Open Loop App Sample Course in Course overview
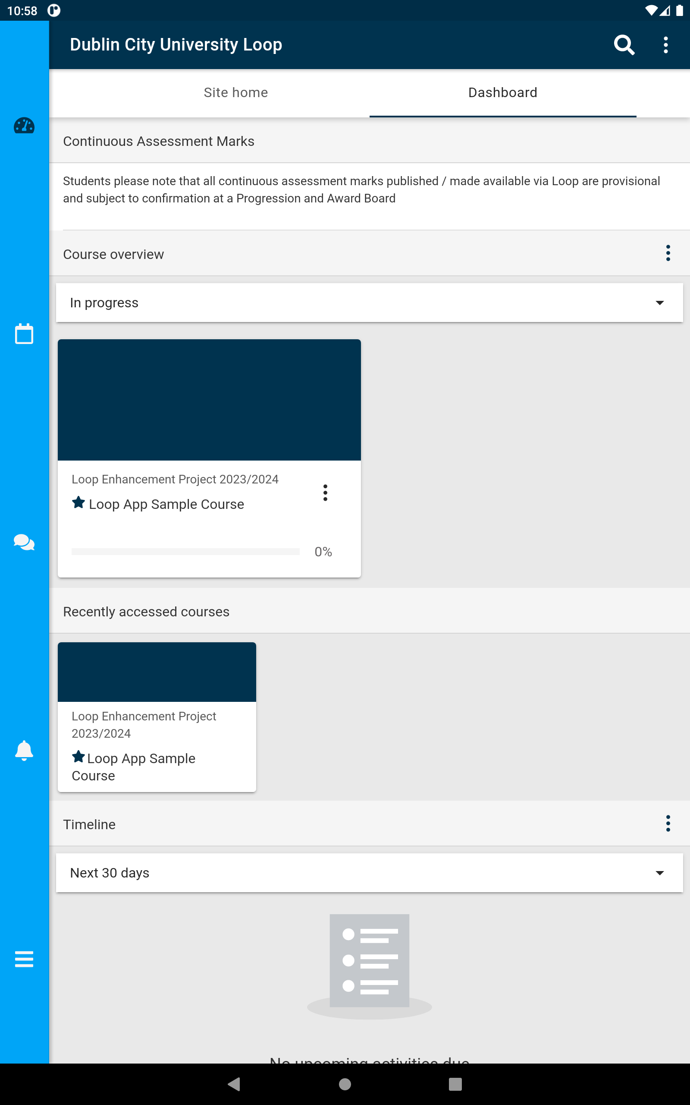The image size is (690, 1105). (x=166, y=504)
